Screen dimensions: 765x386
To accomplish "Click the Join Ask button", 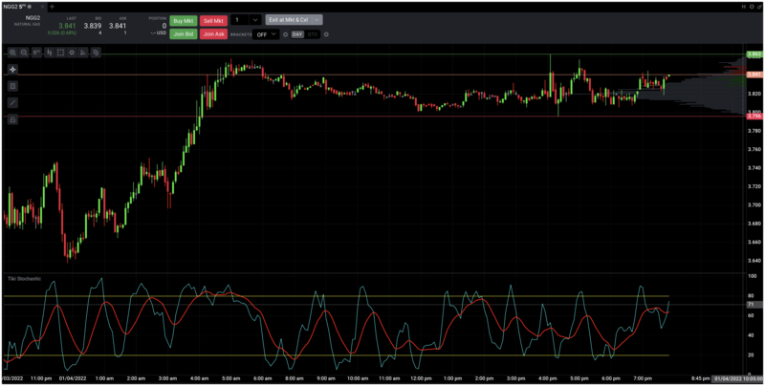I will 213,34.
